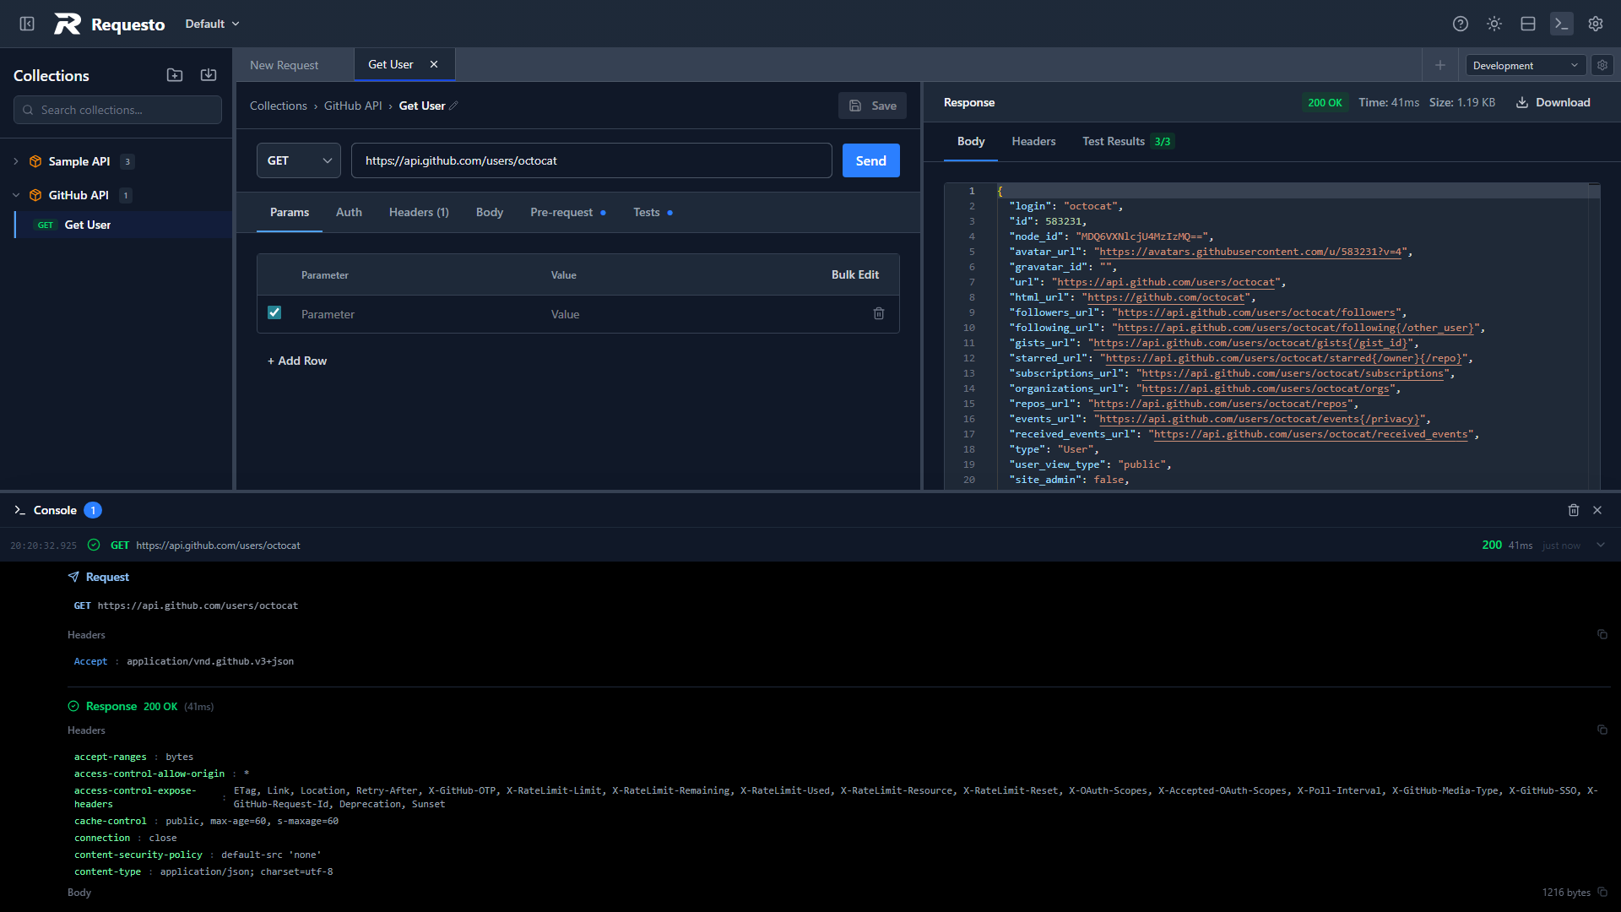The image size is (1621, 912).
Task: Import a collection using download-folder icon
Action: click(x=209, y=75)
